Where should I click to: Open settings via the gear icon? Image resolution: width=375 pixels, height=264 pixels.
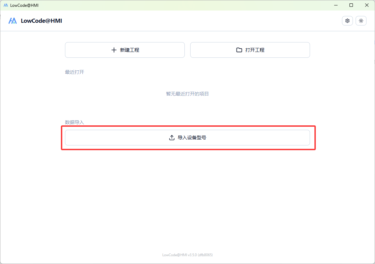pos(347,21)
